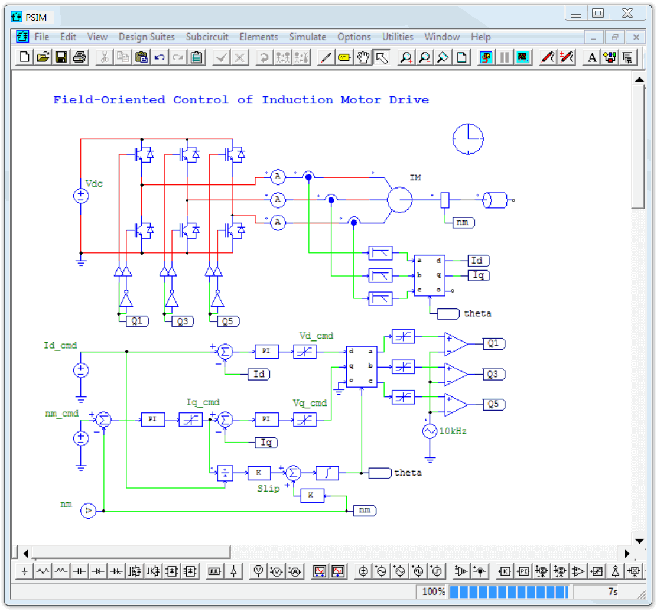Insert a Ground element from the bottom toolbar

(24, 571)
